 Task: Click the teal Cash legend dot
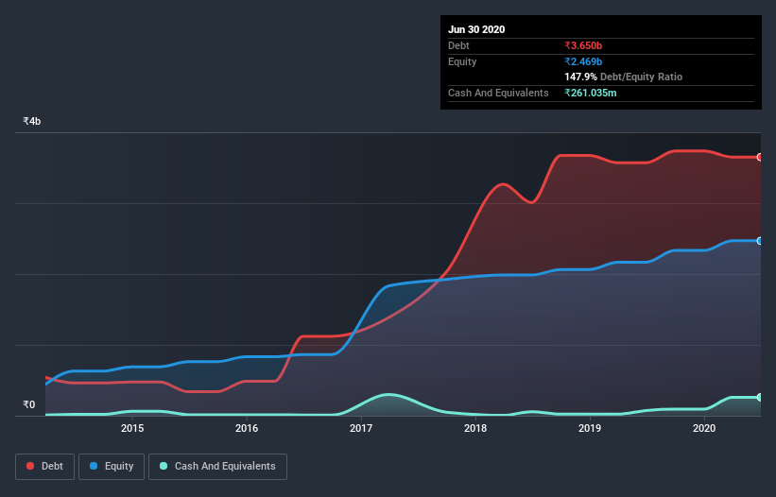(164, 466)
